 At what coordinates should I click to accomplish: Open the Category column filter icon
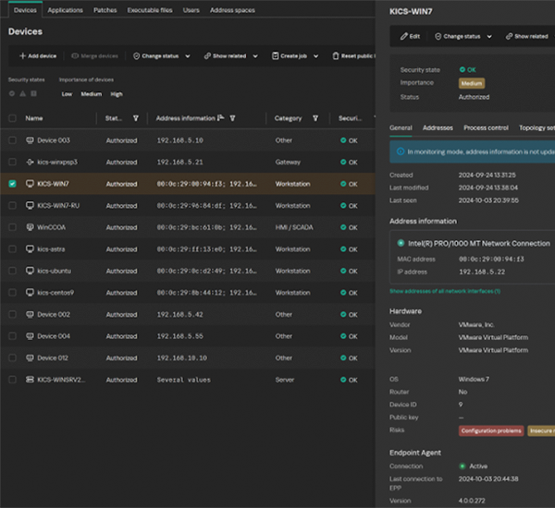click(x=315, y=118)
